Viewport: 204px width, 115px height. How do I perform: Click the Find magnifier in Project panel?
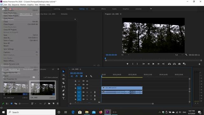[x=45, y=103]
